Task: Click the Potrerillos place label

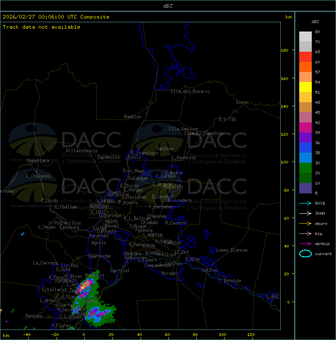Action: click(x=67, y=223)
